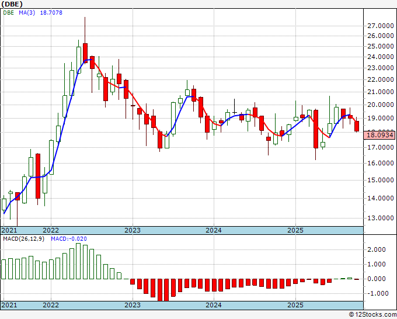
Task: Click the 20.0000 price axis label
Action: click(380, 105)
